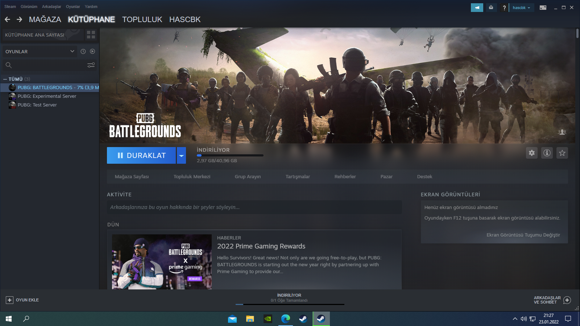Open Topluluk Merkezi link
The image size is (580, 326).
pos(192,177)
